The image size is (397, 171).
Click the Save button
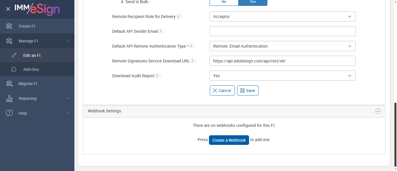248,91
